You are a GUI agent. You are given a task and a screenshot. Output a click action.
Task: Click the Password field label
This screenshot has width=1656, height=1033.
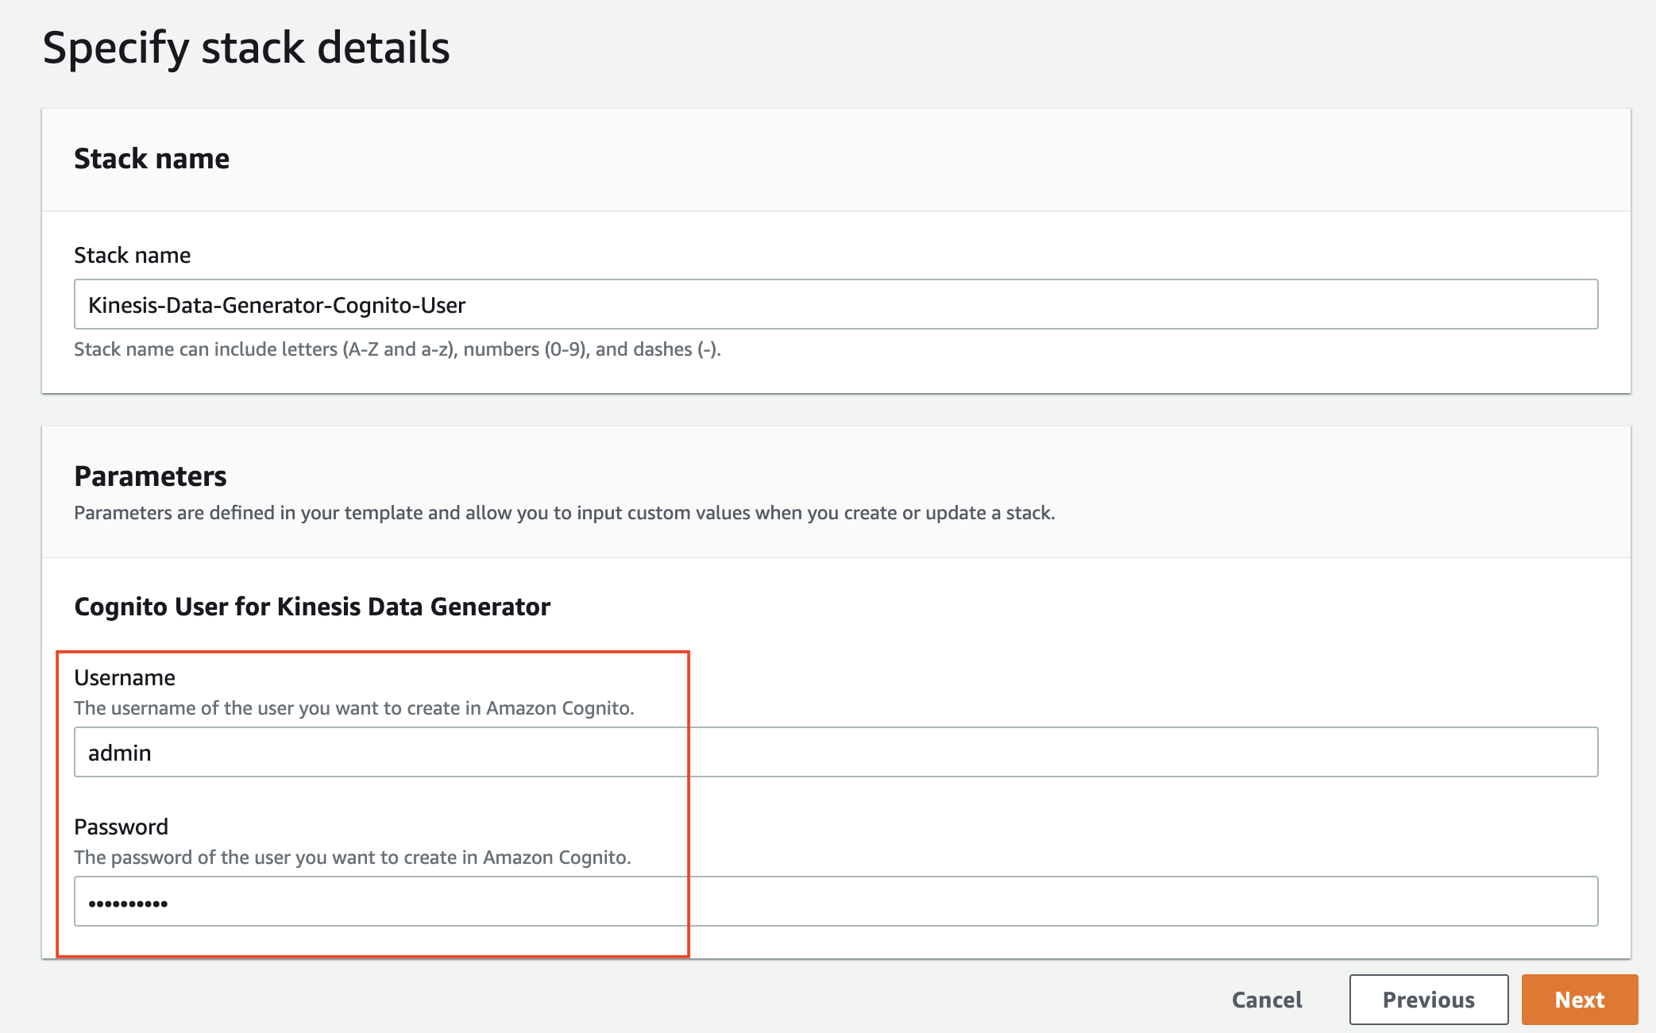(x=121, y=827)
